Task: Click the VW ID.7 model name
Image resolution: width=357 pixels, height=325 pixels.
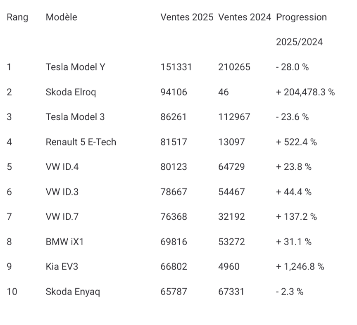Action: click(61, 217)
